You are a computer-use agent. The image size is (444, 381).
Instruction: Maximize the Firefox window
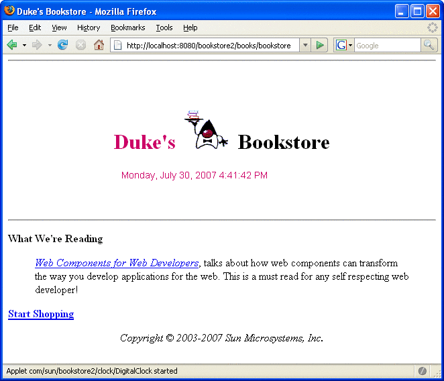point(417,11)
